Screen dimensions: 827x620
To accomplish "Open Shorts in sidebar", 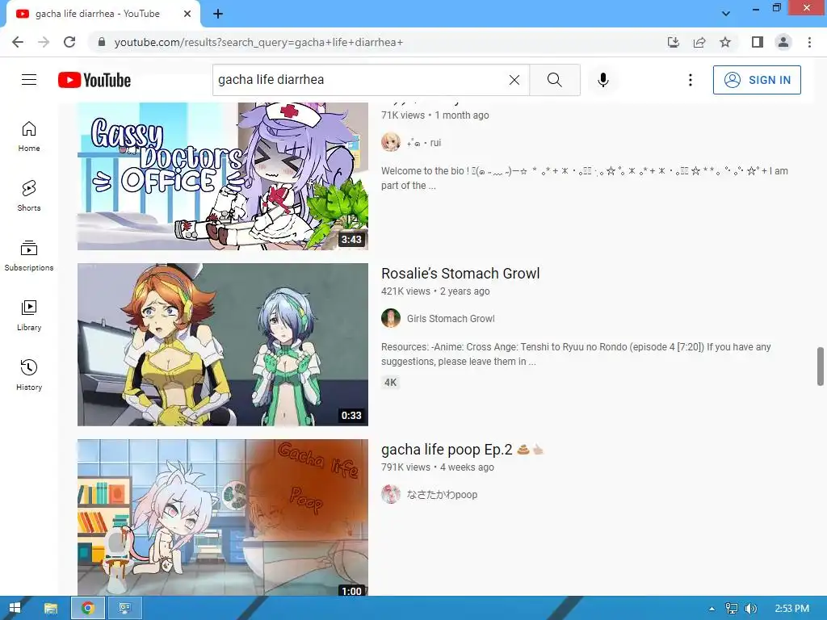I will (x=29, y=196).
